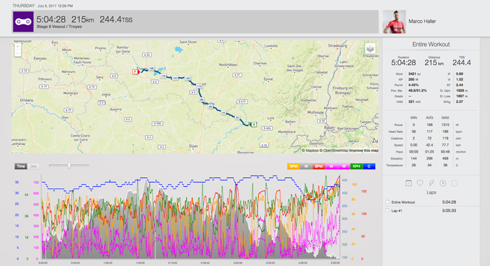Switch chart axis to Dist tab
Image resolution: width=490 pixels, height=266 pixels.
(34, 167)
